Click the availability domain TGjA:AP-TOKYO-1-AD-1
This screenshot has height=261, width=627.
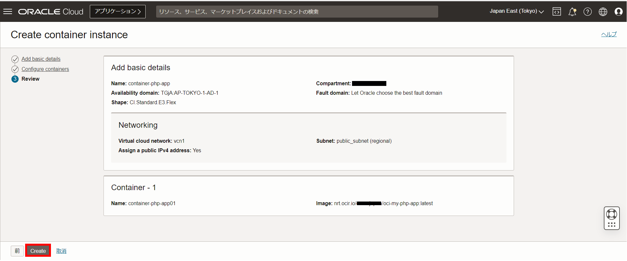189,93
